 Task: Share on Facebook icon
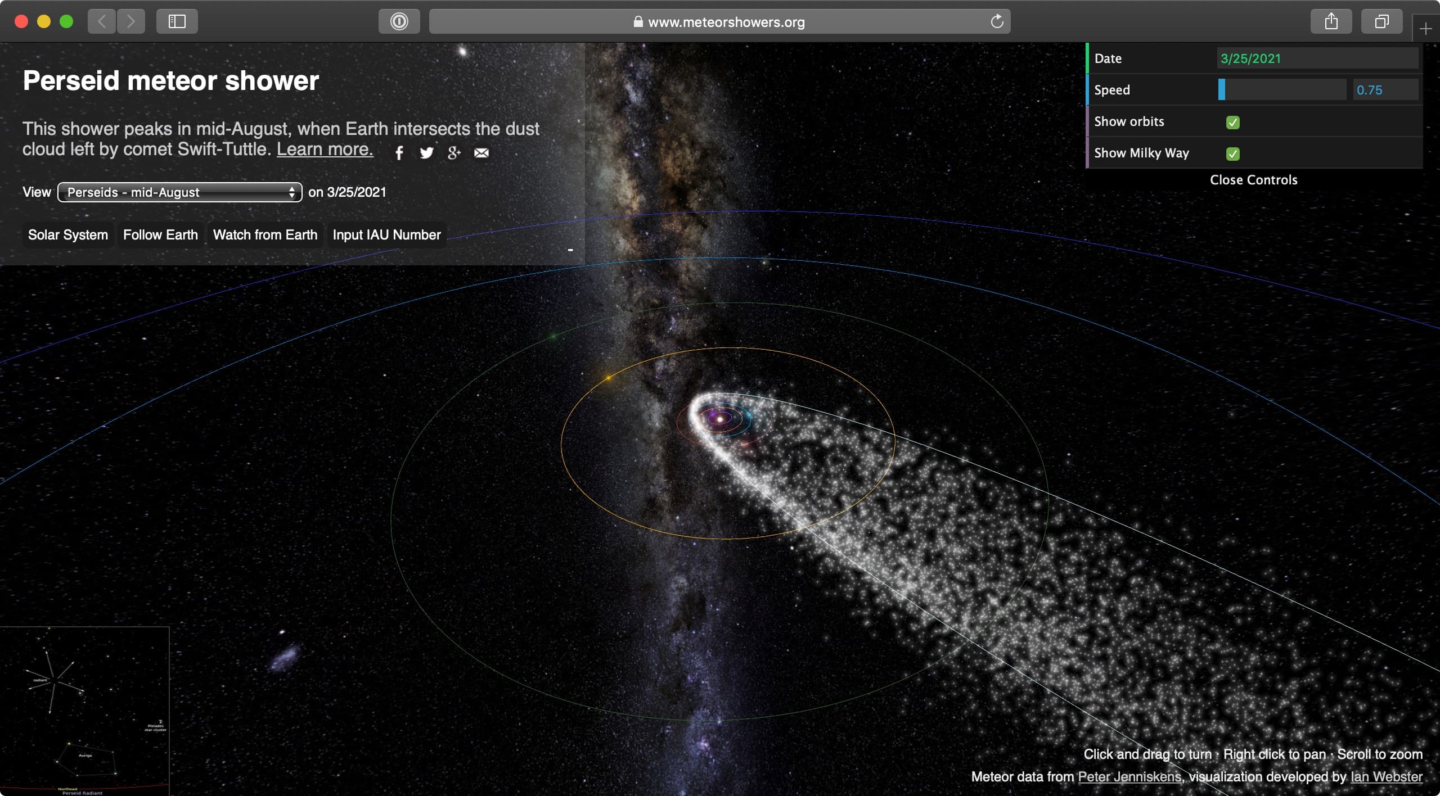[x=399, y=153]
